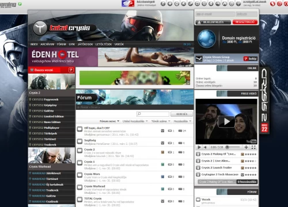Open JÁTÉKOSOK in the navigation menu

click(x=85, y=44)
